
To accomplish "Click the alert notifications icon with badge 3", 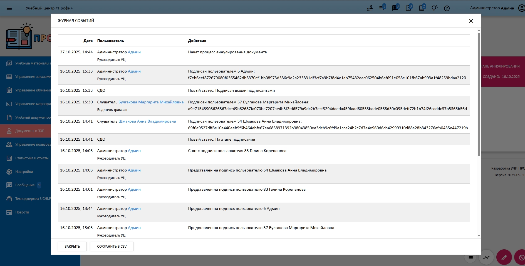I will pyautogui.click(x=408, y=8).
